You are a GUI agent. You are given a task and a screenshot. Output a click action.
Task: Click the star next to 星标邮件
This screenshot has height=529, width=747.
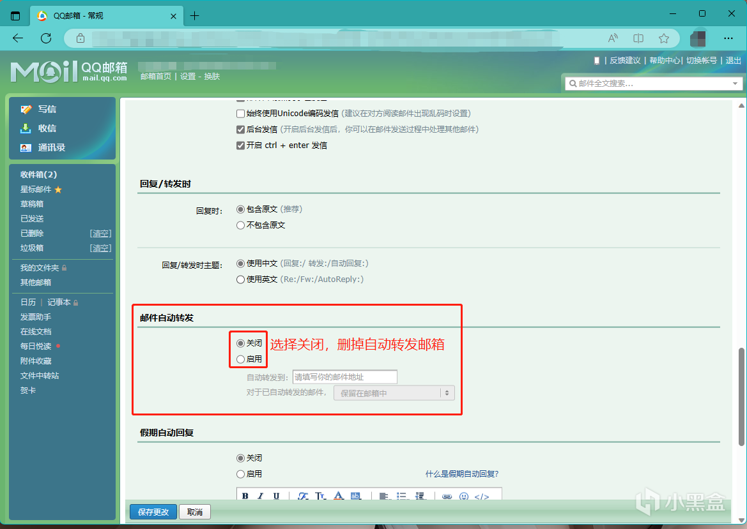(58, 190)
